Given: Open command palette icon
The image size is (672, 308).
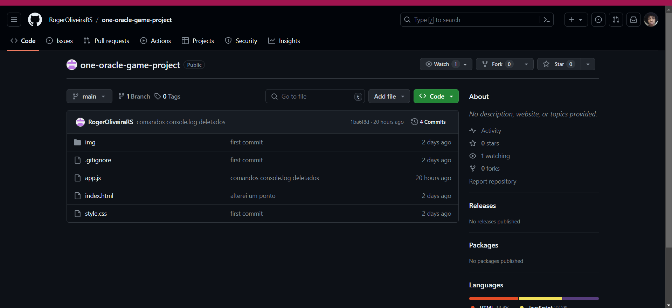Looking at the screenshot, I should (547, 20).
